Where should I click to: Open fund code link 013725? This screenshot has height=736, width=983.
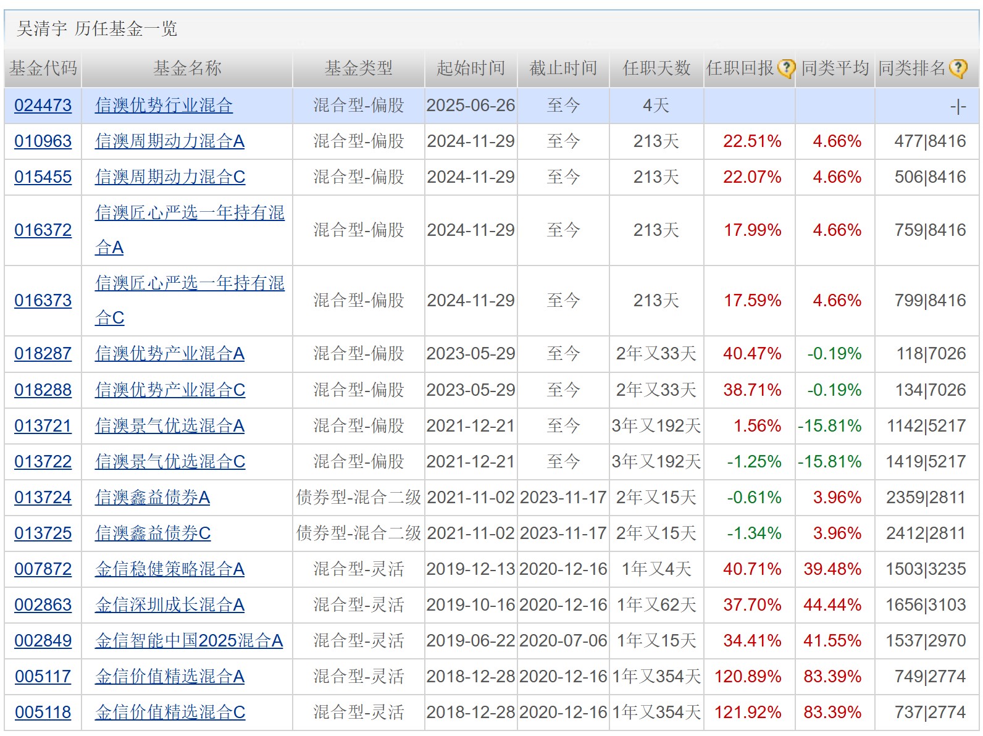[x=43, y=533]
